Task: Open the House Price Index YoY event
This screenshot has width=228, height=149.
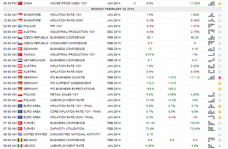Action: pyautogui.click(x=69, y=3)
